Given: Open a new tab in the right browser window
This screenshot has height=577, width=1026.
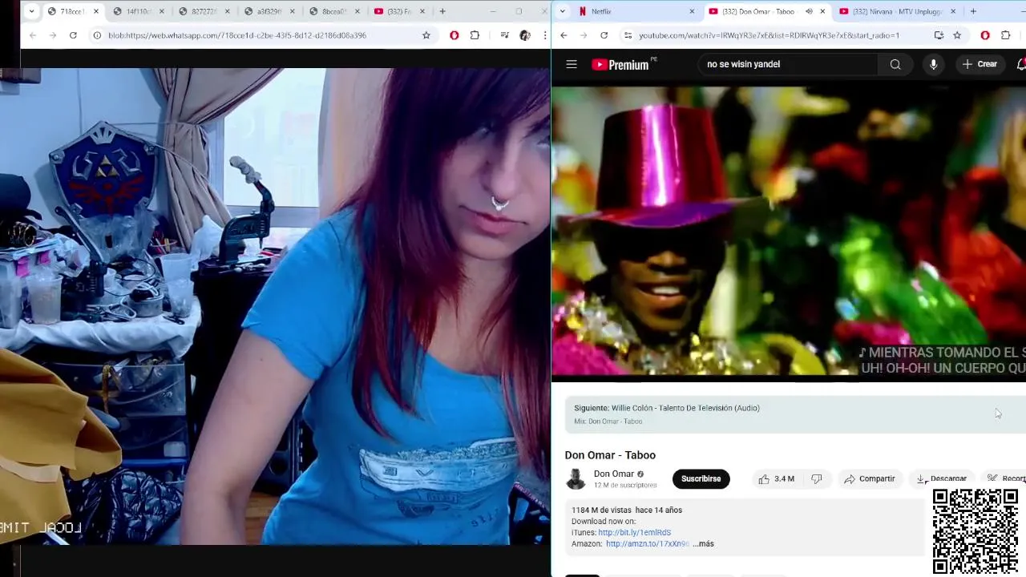Looking at the screenshot, I should 973,11.
